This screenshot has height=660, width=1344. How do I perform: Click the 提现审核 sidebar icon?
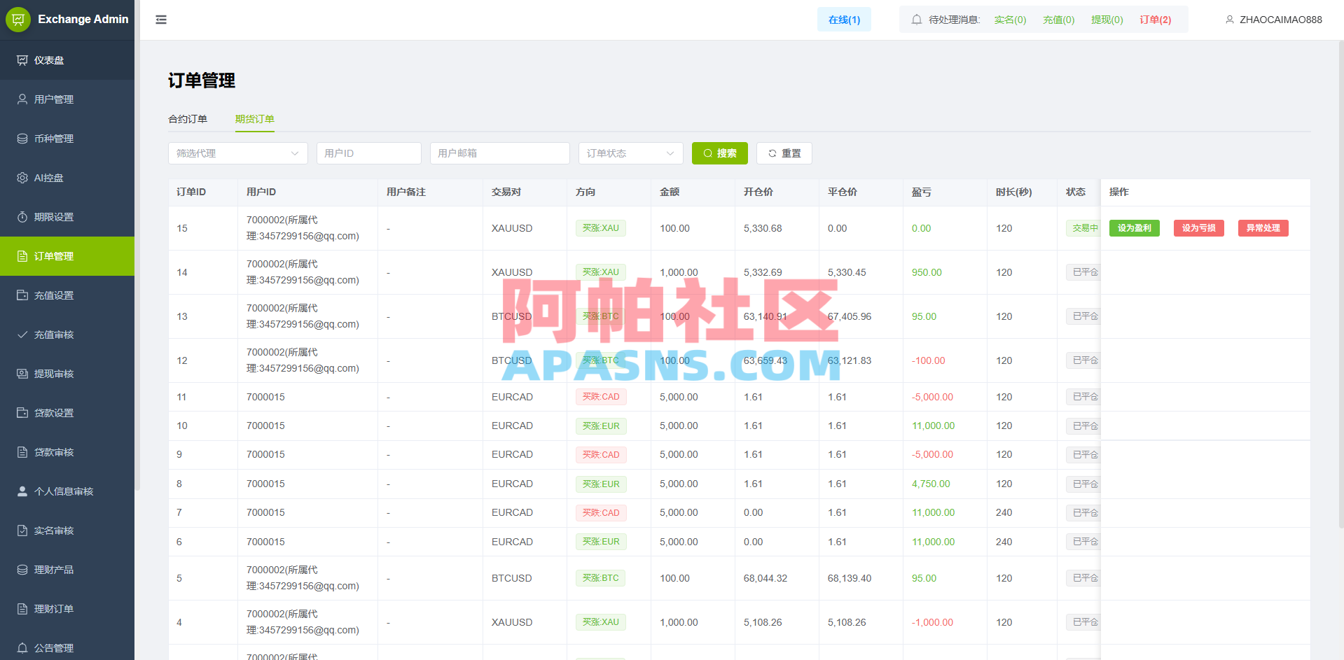(22, 374)
